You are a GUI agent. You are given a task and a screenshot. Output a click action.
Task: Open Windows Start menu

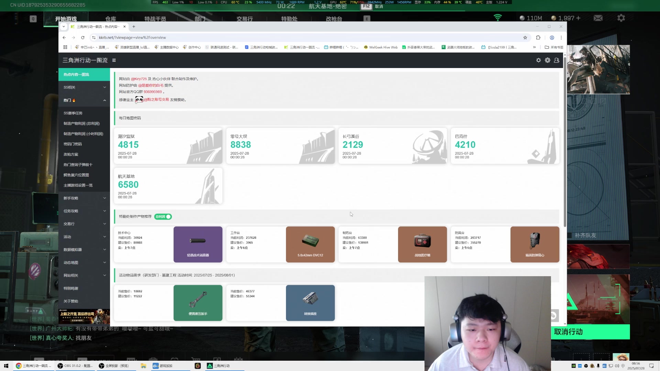6,366
